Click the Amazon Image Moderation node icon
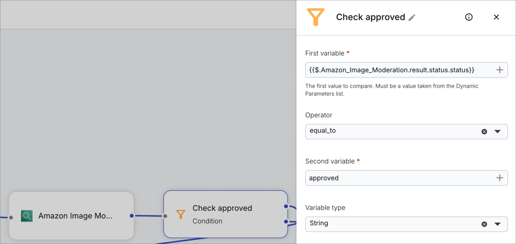Viewport: 516px width, 244px height. 27,216
